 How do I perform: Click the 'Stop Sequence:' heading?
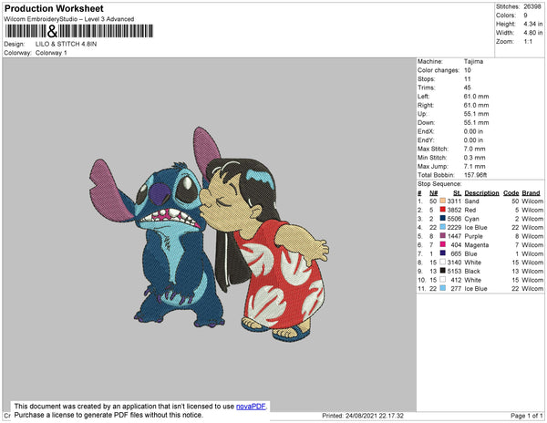pyautogui.click(x=439, y=184)
